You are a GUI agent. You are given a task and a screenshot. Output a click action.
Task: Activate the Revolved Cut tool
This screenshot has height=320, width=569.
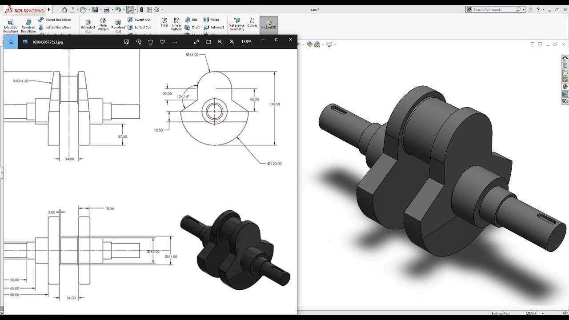click(118, 26)
